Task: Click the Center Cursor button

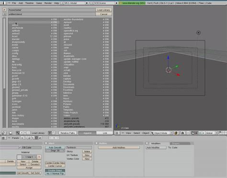Action: click(55, 166)
